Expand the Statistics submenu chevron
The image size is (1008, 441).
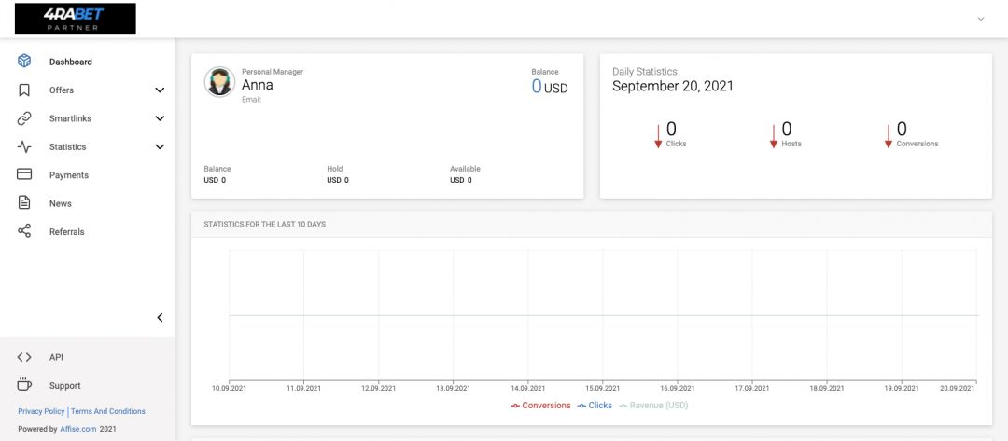(160, 147)
